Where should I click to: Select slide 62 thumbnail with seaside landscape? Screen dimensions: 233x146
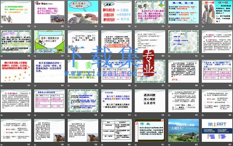pos(184,130)
